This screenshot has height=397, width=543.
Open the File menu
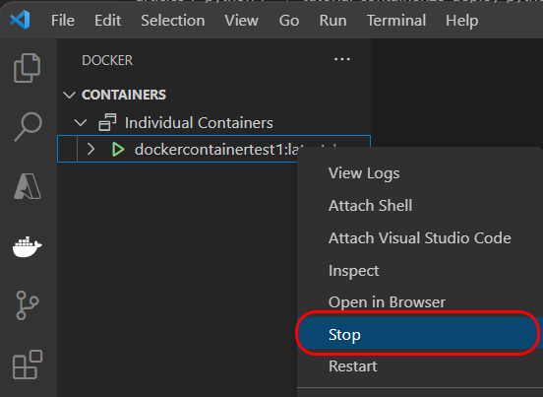point(63,21)
